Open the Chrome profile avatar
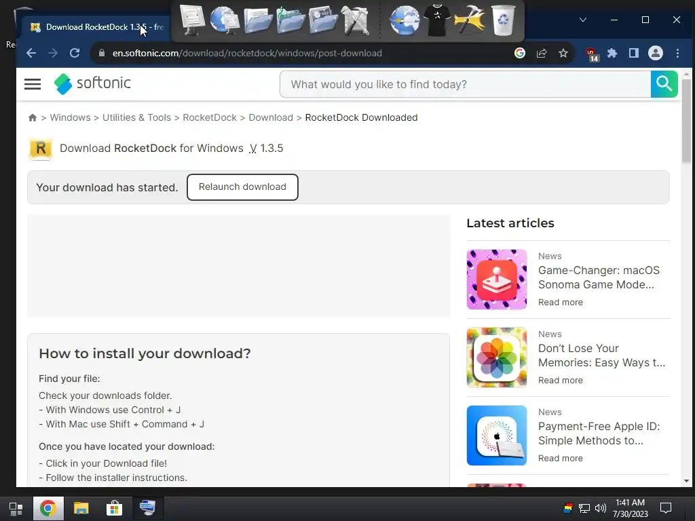695x521 pixels. coord(656,53)
